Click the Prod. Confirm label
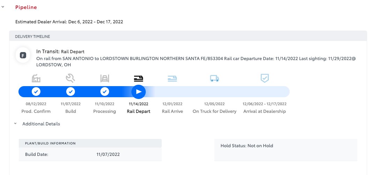The width and height of the screenshot is (381, 175). pos(36,111)
